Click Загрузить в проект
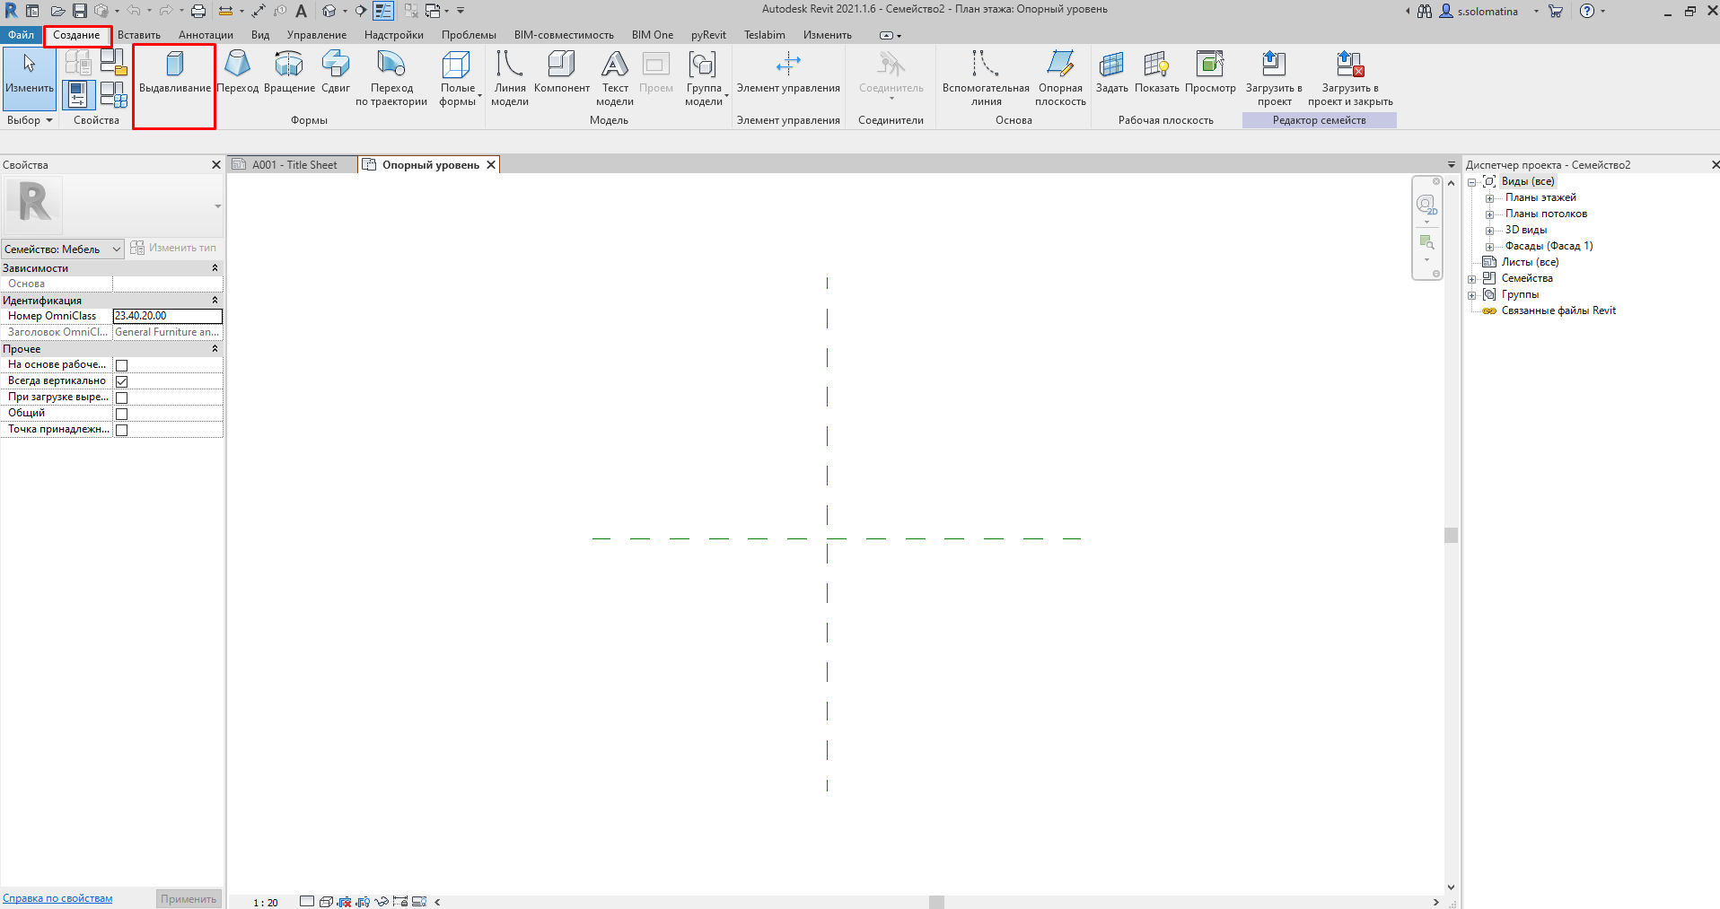Screen dimensions: 1720x909 pyautogui.click(x=1274, y=79)
